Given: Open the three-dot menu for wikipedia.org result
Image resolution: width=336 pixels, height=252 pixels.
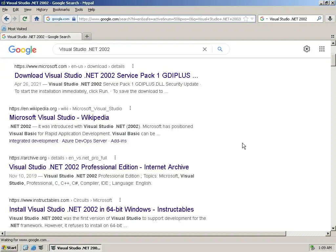Looking at the screenshot, I should click(x=130, y=108).
